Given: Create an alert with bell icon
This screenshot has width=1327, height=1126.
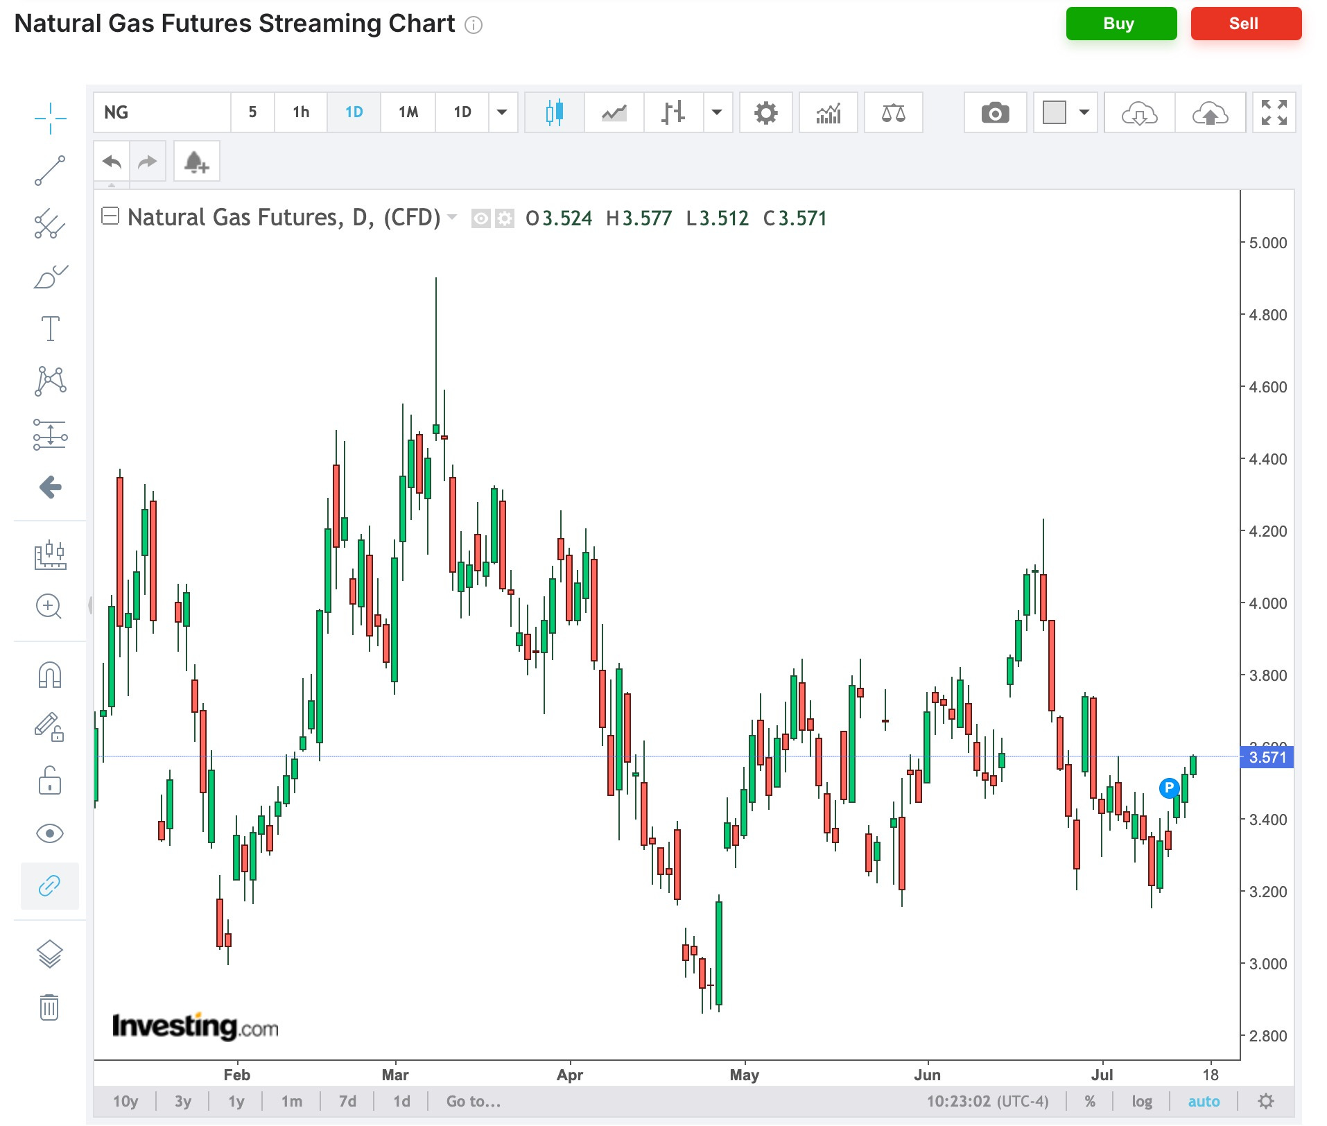Looking at the screenshot, I should pos(196,162).
